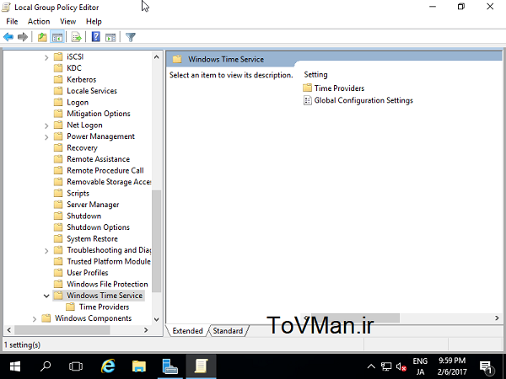Click the network tray icon
Image resolution: width=506 pixels, height=379 pixels.
[386, 366]
